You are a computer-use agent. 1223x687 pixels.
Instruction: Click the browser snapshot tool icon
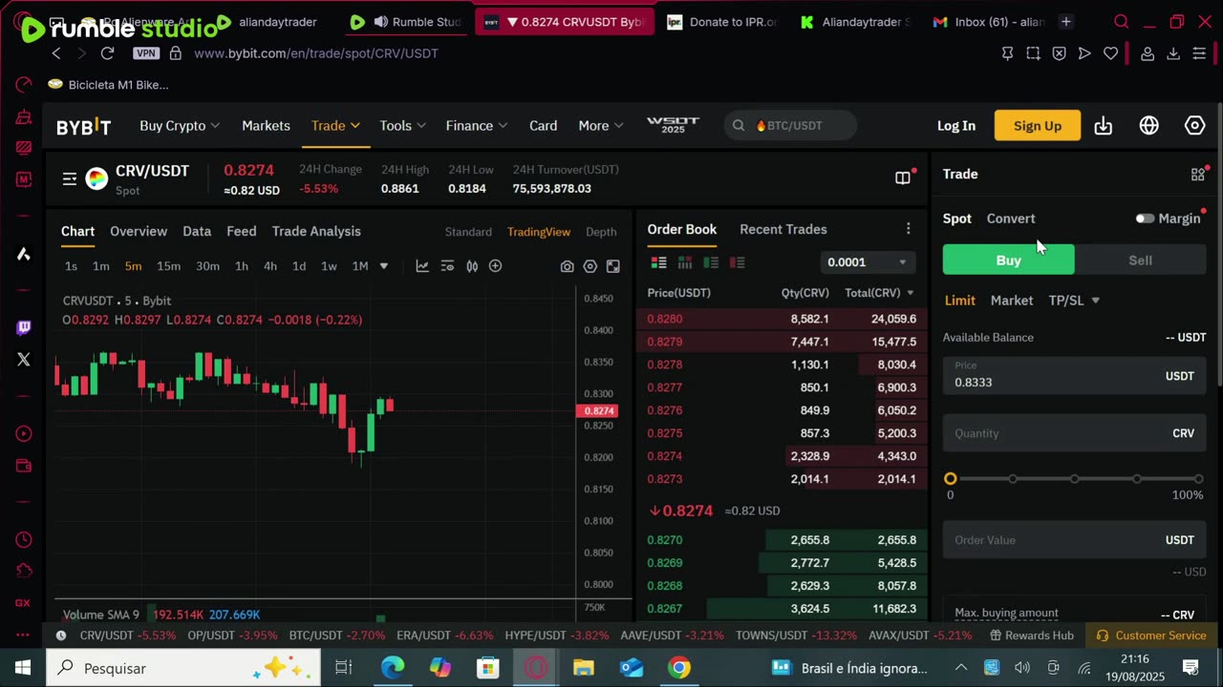coord(1033,53)
